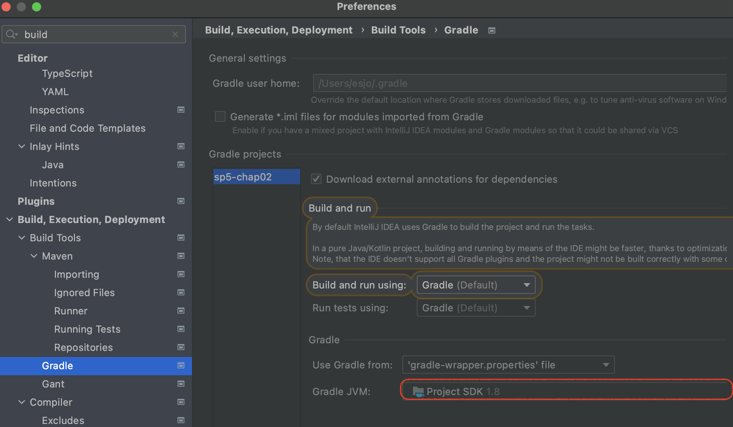The image size is (733, 427).
Task: Click project-level icon next to Plugins
Action: [x=181, y=201]
